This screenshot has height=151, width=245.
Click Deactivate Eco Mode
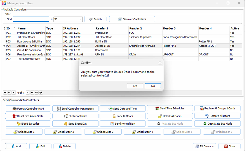pyautogui.click(x=217, y=123)
